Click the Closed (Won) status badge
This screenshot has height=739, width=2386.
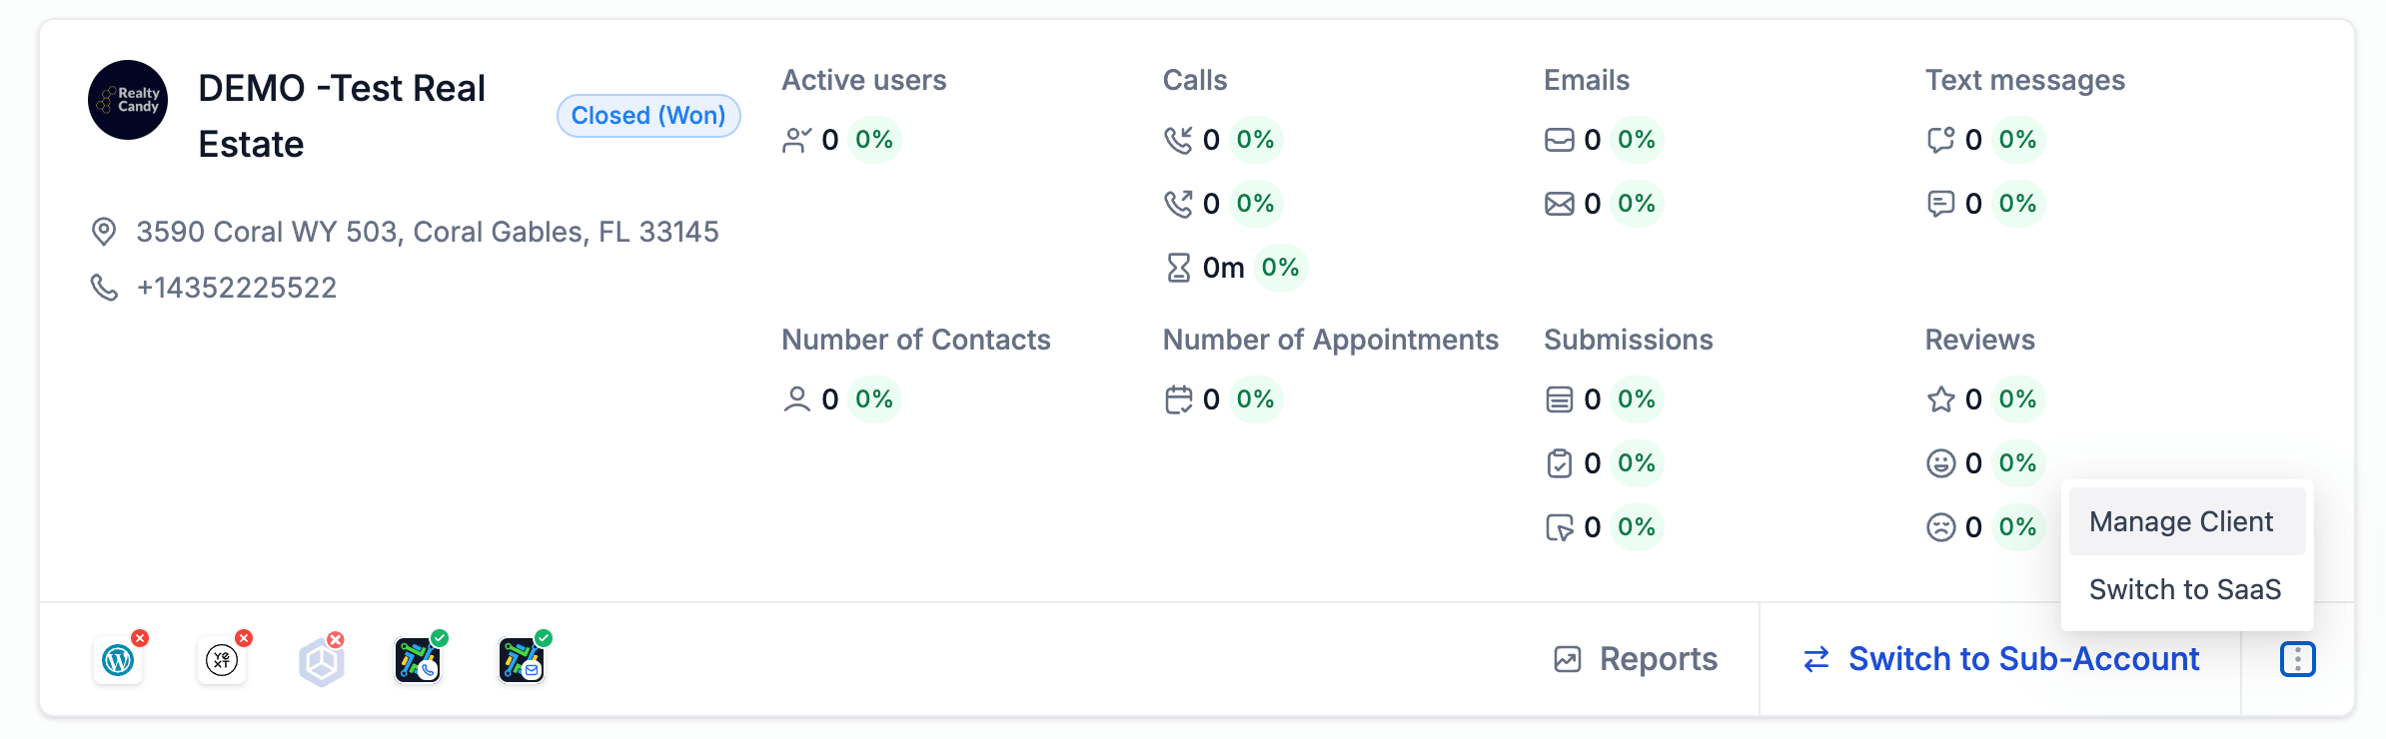pyautogui.click(x=648, y=116)
